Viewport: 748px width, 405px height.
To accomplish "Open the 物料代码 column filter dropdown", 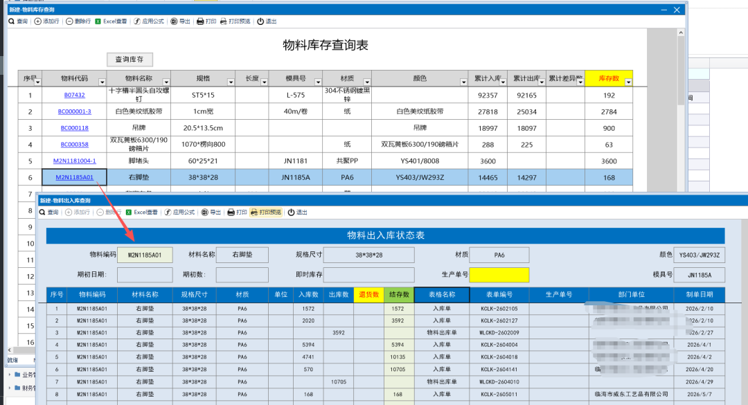I will point(102,82).
